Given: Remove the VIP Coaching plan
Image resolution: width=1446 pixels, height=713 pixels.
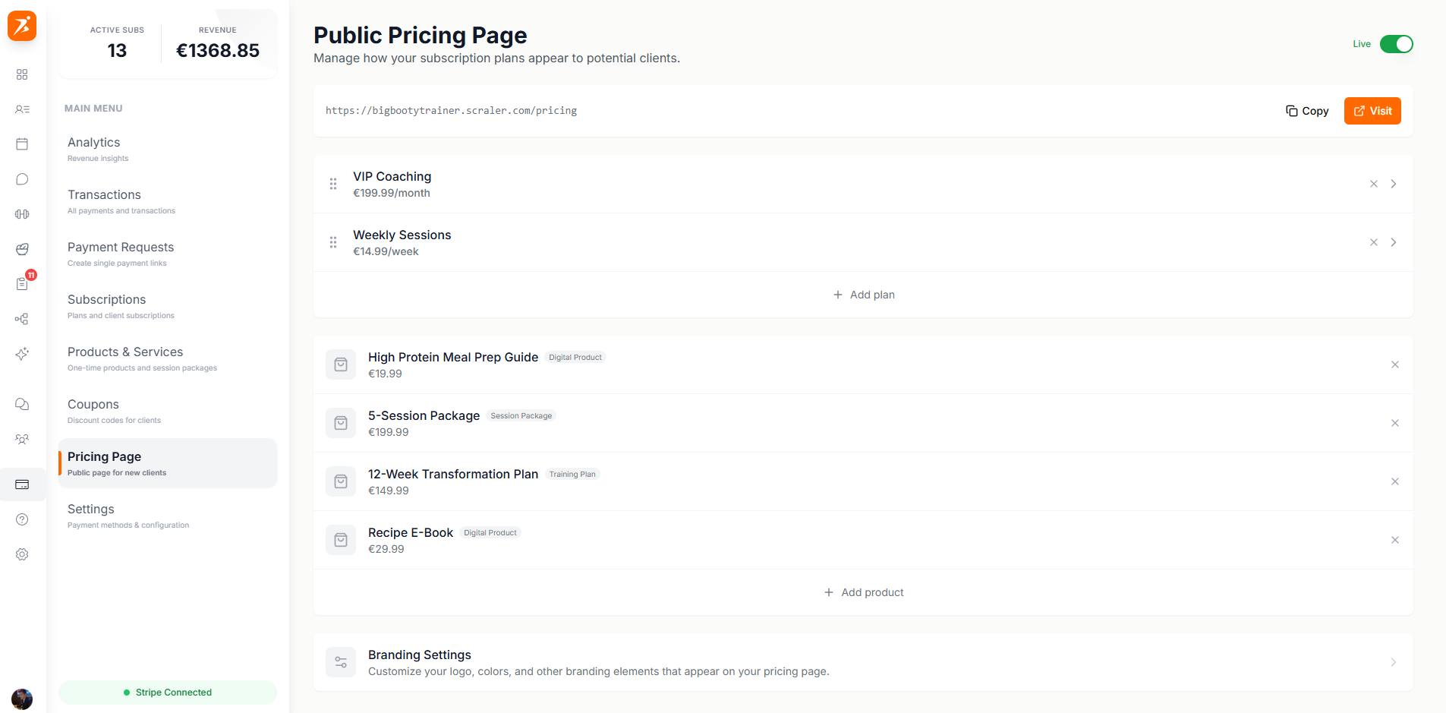Looking at the screenshot, I should click(1374, 184).
